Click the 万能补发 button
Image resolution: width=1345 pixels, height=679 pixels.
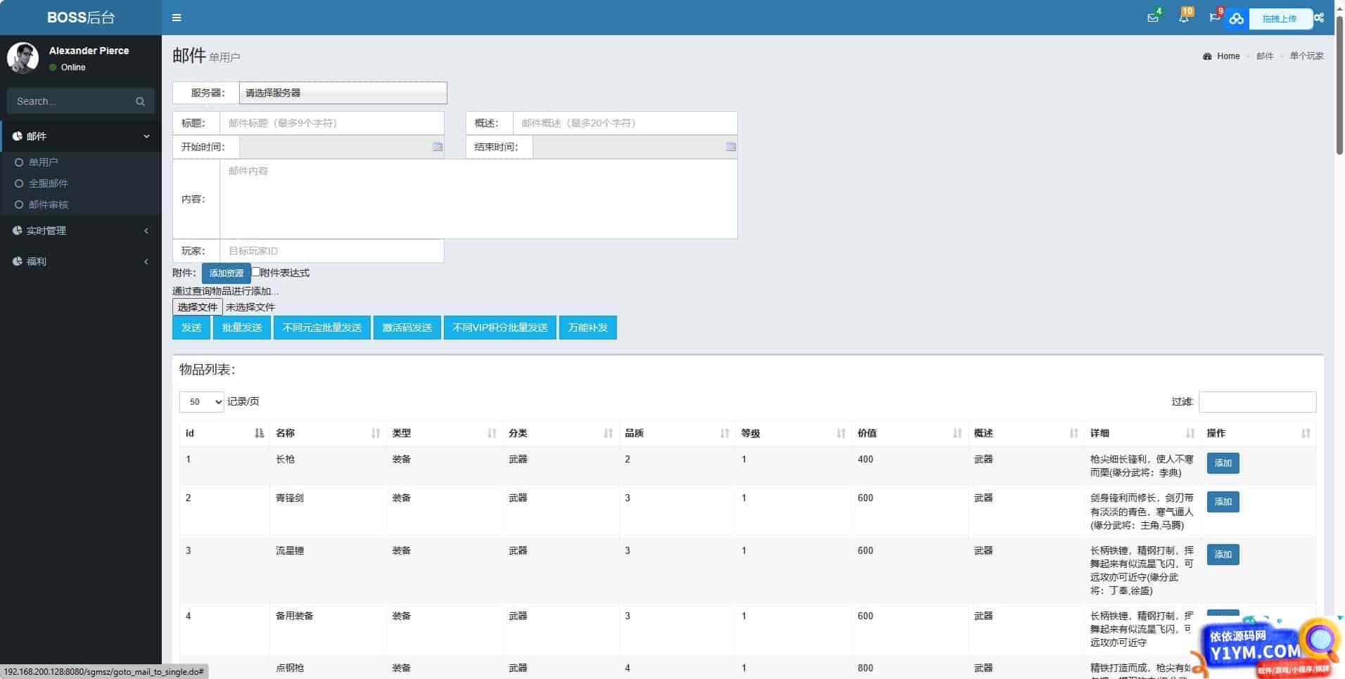[588, 328]
